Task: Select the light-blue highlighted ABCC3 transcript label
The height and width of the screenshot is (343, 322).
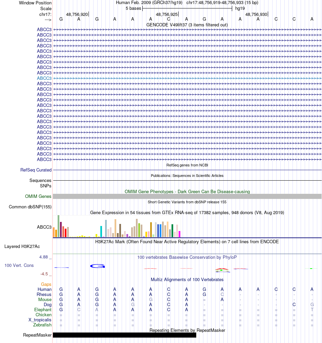Action: coord(44,78)
